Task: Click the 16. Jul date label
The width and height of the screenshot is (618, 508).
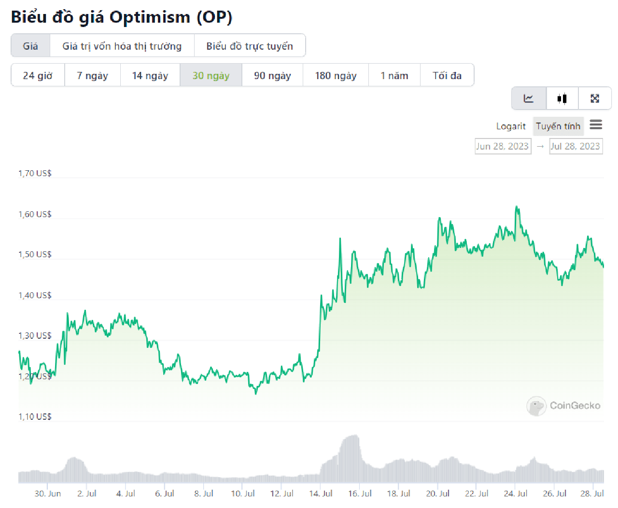Action: (360, 494)
